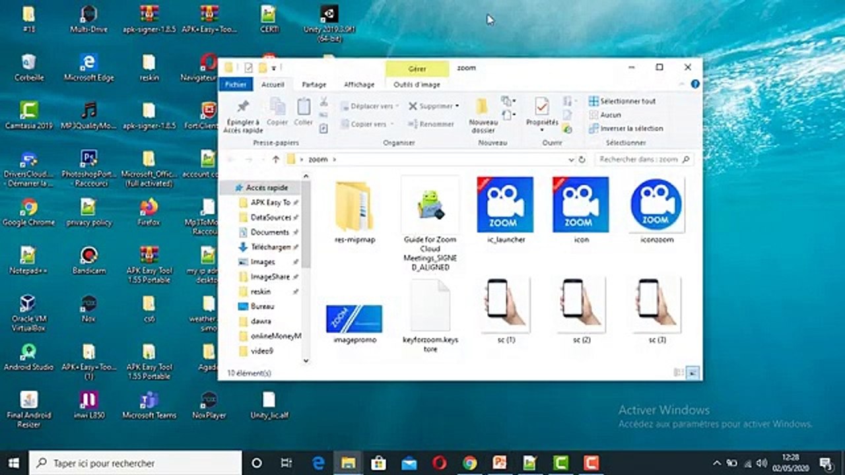Show hidden system tray icons
Image resolution: width=845 pixels, height=475 pixels.
coord(717,463)
